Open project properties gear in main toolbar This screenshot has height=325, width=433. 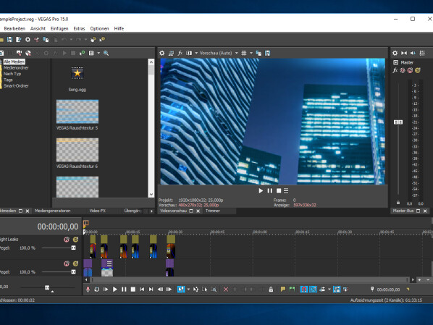point(28,40)
